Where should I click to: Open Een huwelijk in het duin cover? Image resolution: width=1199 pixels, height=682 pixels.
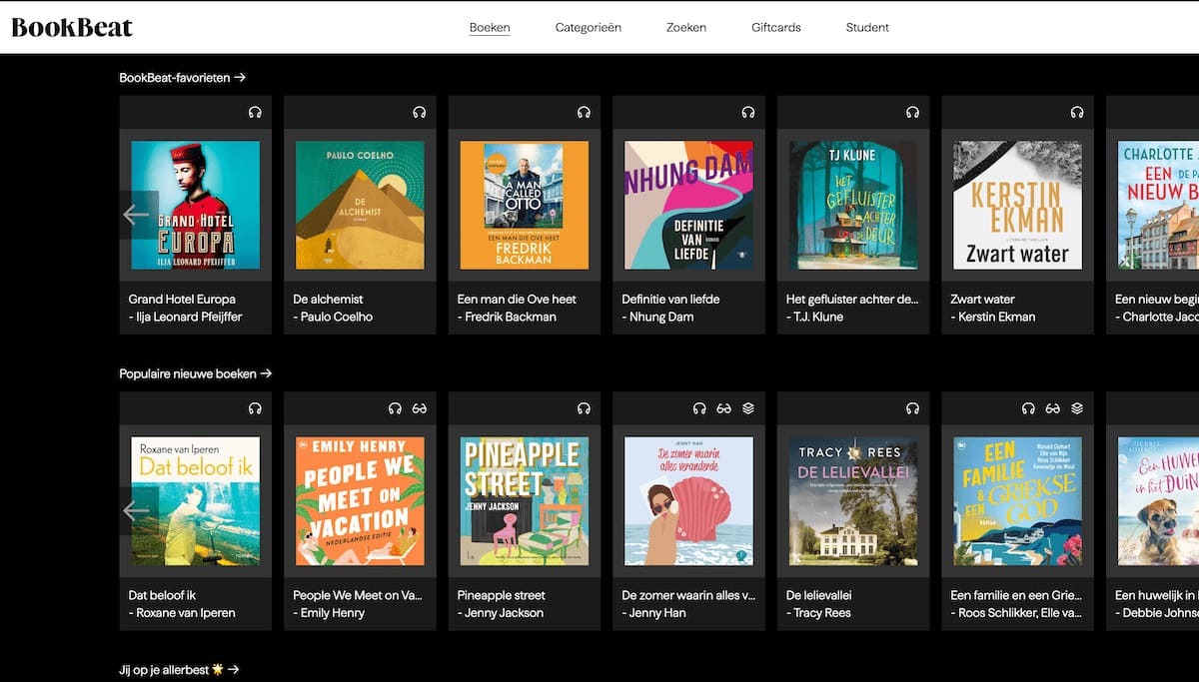[x=1158, y=501]
